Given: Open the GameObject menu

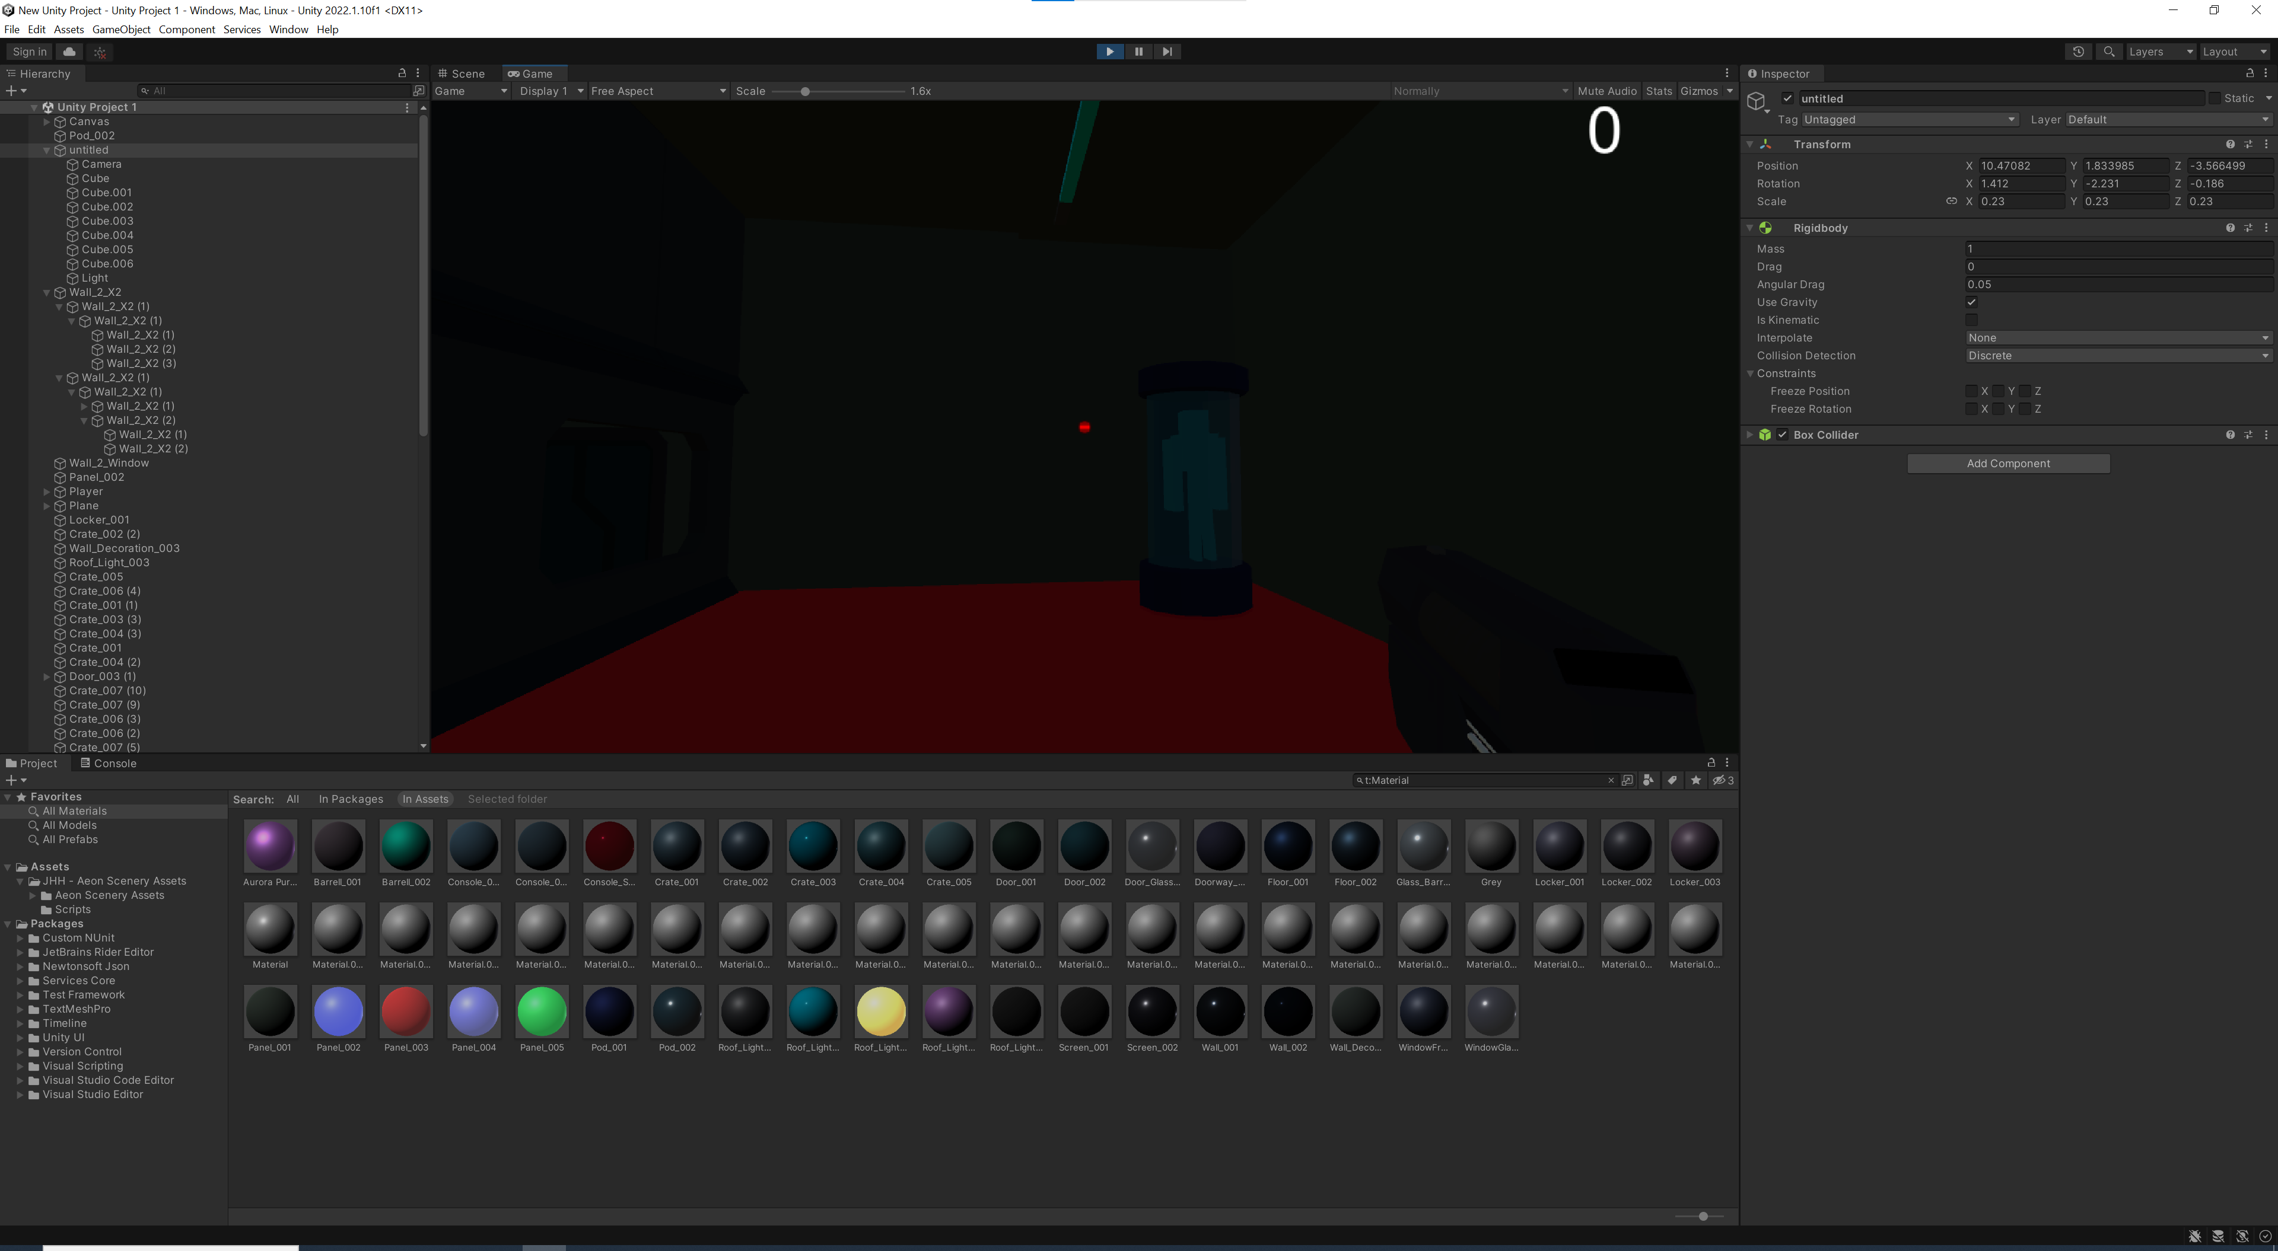Looking at the screenshot, I should [x=121, y=29].
